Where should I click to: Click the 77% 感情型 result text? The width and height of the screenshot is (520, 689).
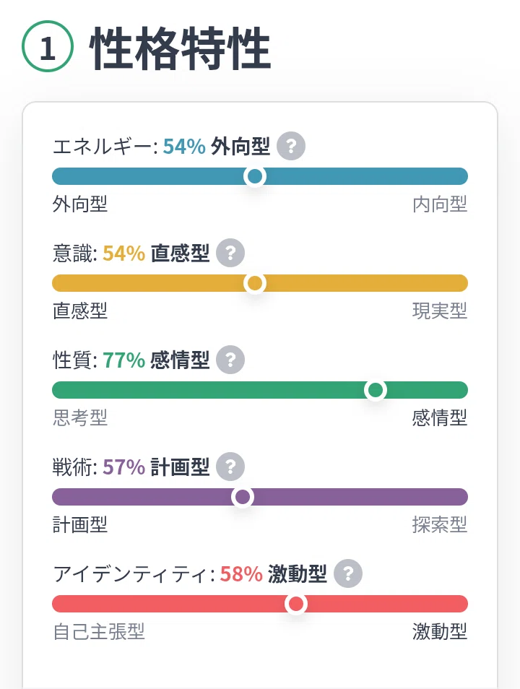tap(156, 360)
